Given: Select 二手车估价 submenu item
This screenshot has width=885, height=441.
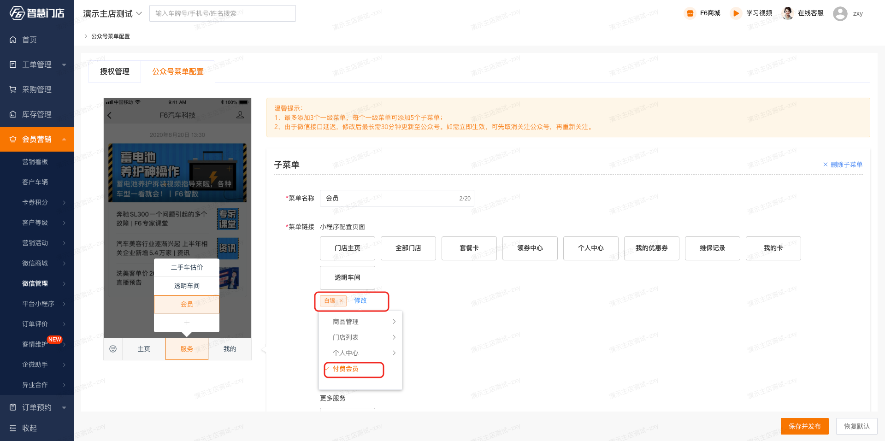Looking at the screenshot, I should [x=187, y=267].
